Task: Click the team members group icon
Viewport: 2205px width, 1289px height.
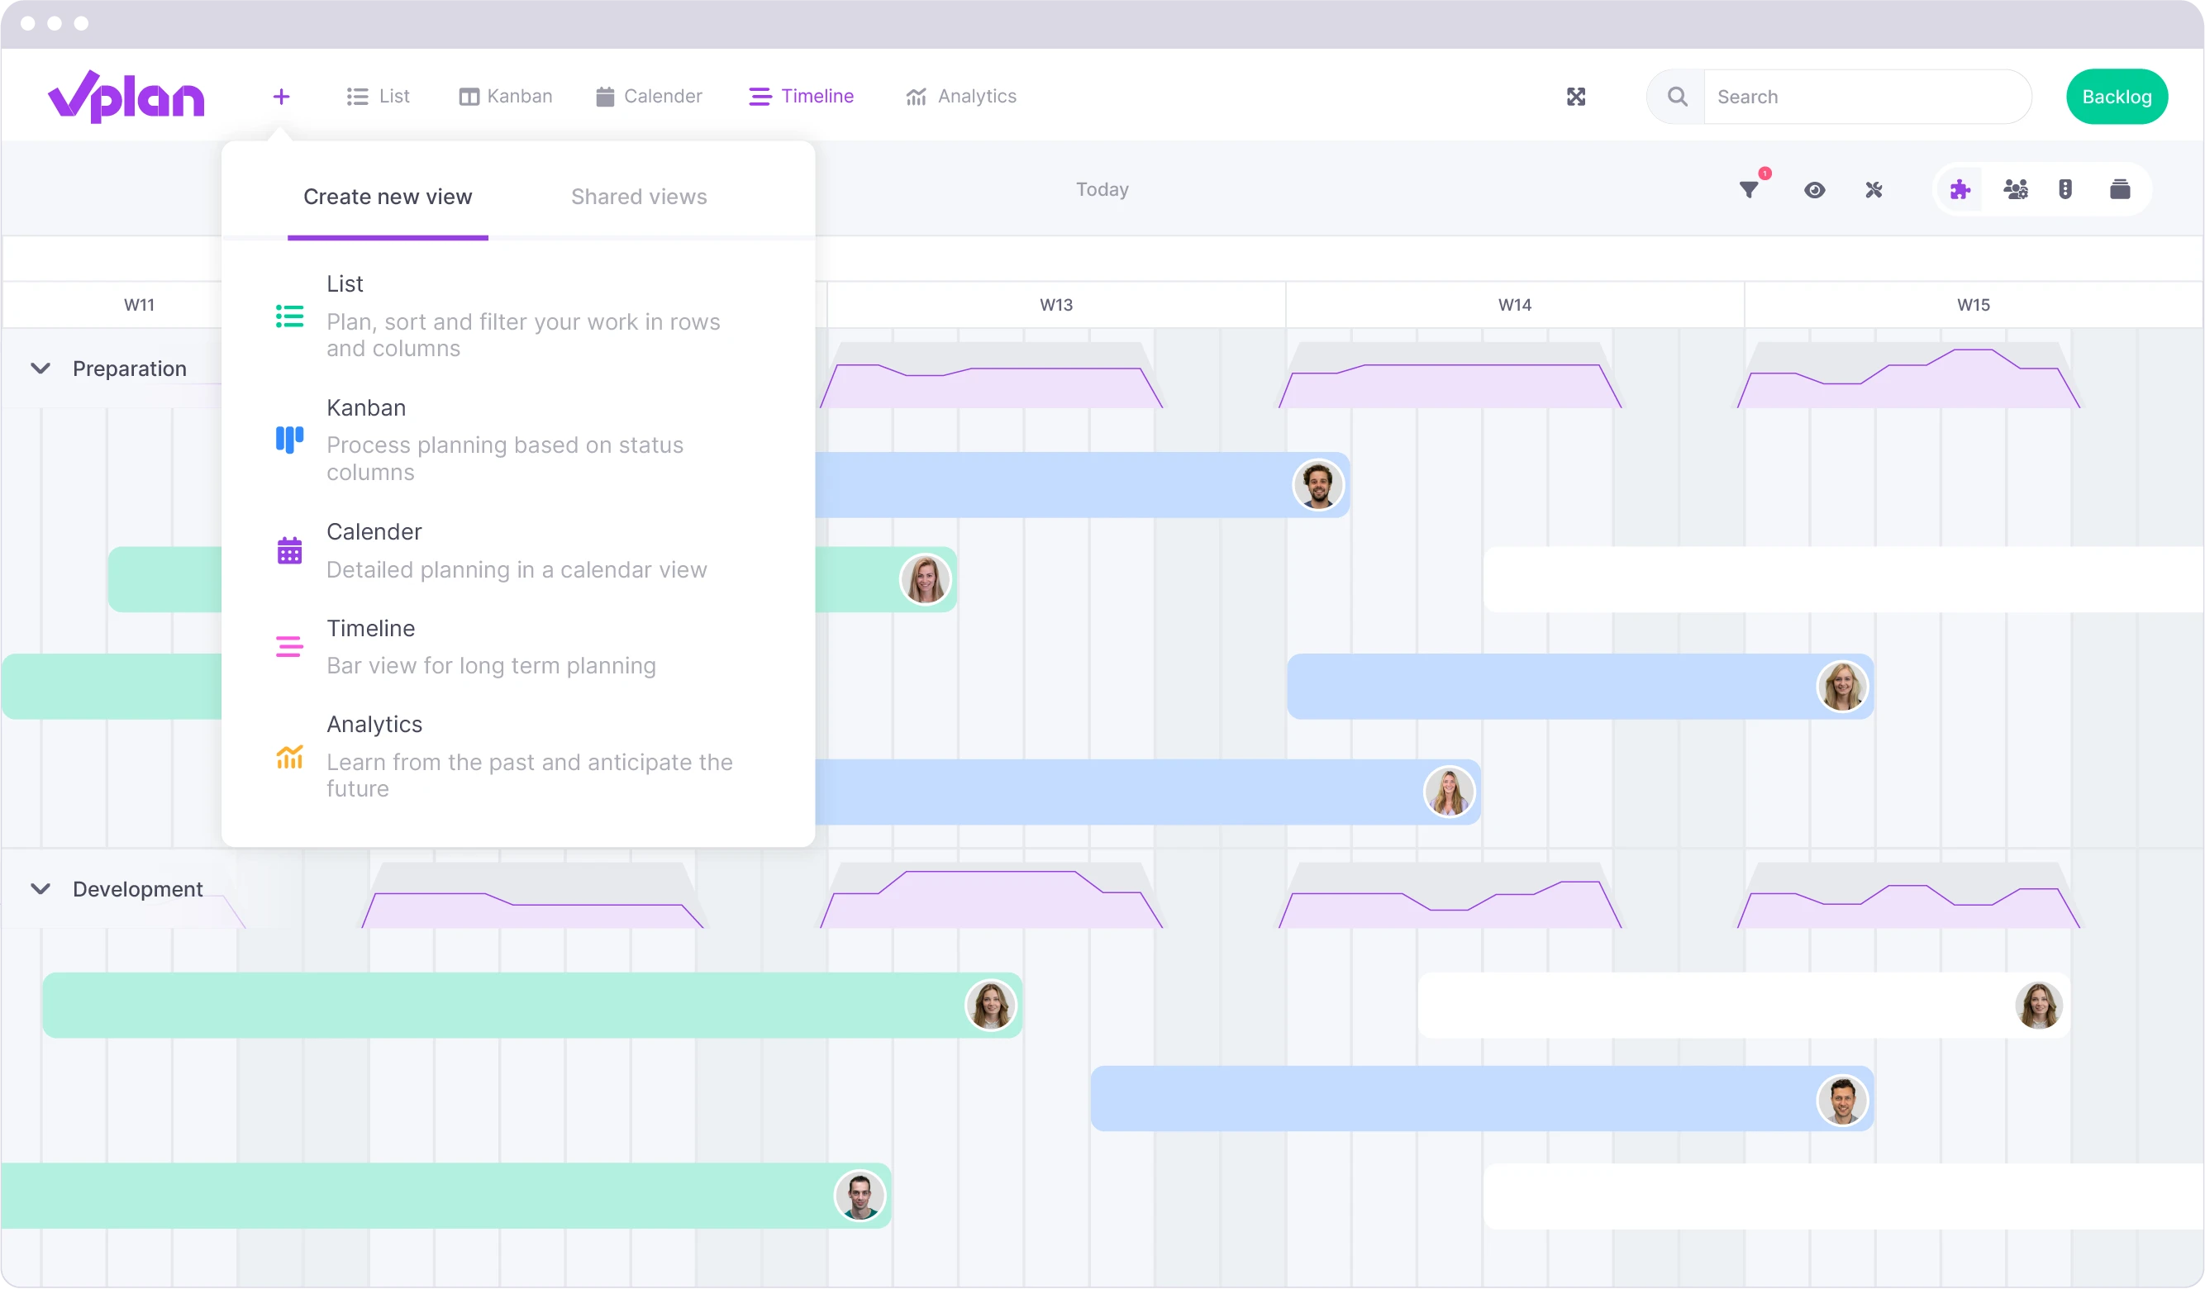Action: point(2015,188)
